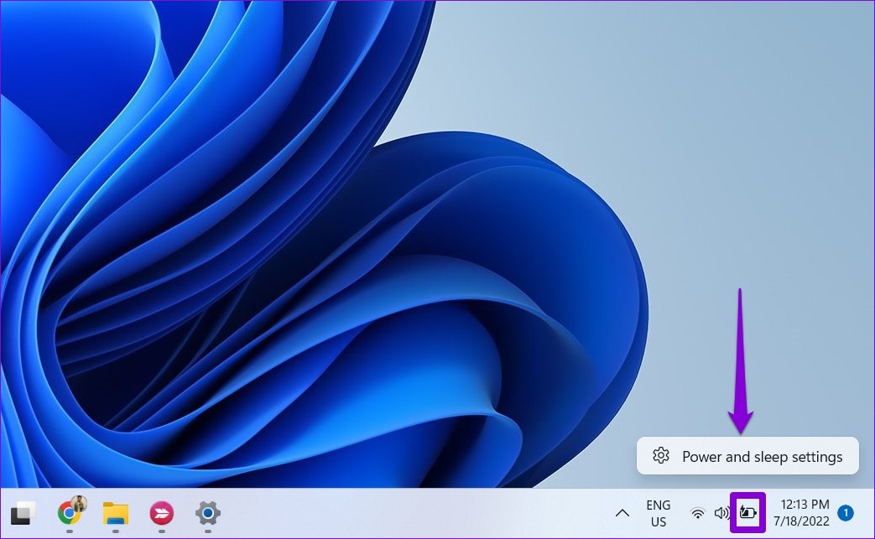Click the empty light-blue desktop area
The image size is (875, 539).
[x=713, y=168]
